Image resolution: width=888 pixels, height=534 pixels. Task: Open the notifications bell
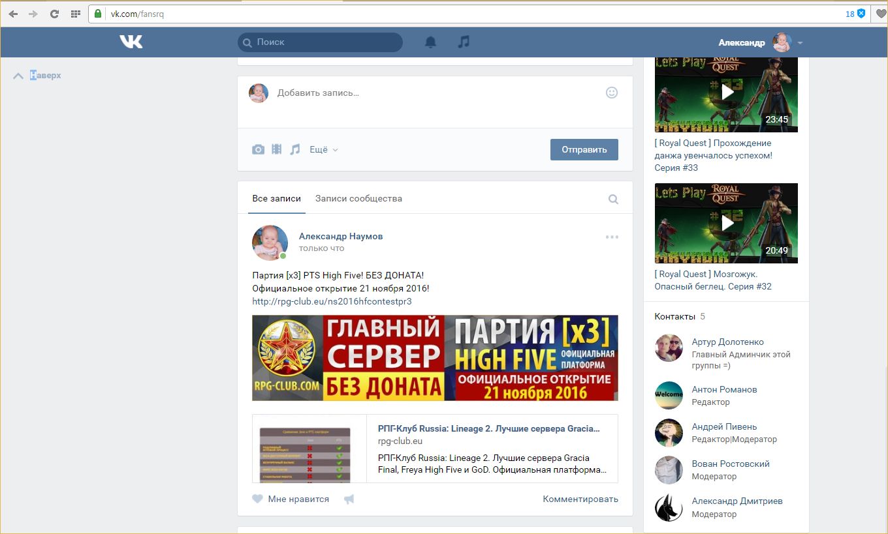pyautogui.click(x=430, y=42)
